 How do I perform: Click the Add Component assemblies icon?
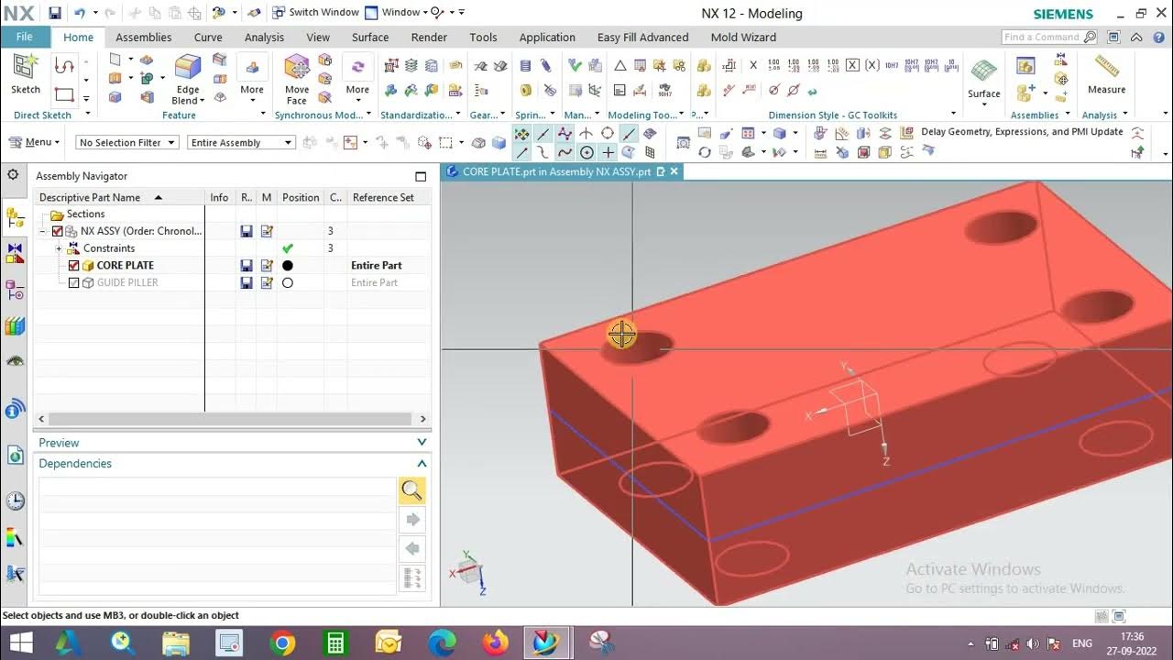(1025, 93)
